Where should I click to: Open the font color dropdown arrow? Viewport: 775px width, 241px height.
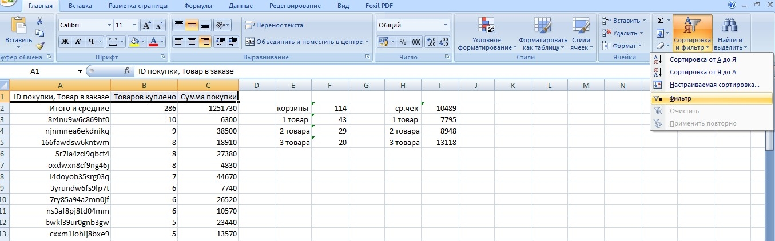162,42
